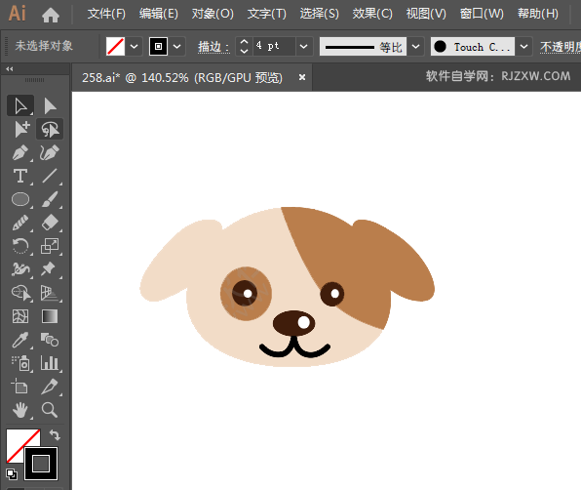Open the 文字(T) menu
581x490 pixels.
(x=267, y=14)
